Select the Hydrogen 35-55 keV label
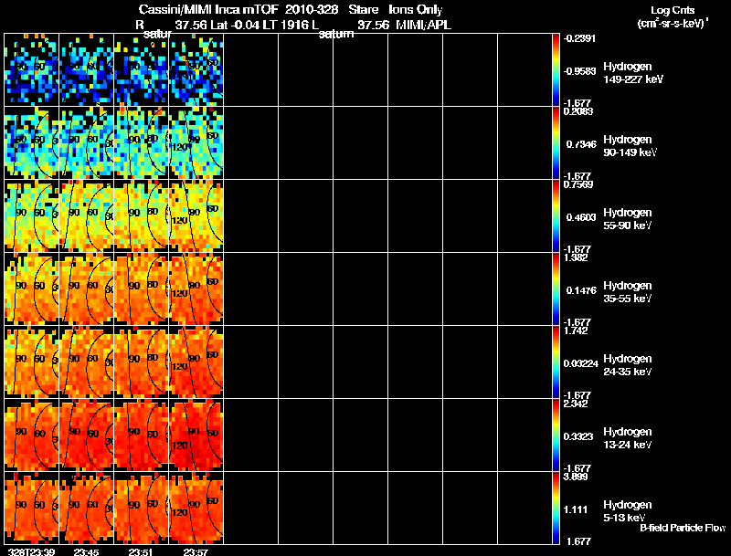 pos(626,291)
